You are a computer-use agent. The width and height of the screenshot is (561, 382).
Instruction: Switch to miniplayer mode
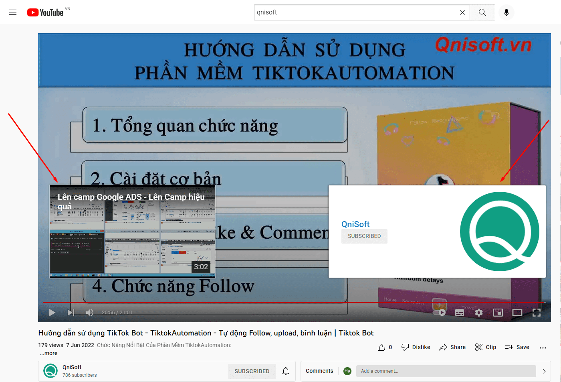click(x=498, y=313)
